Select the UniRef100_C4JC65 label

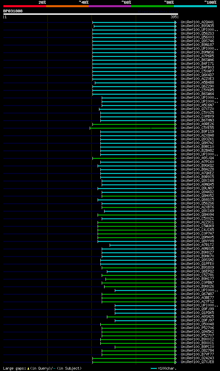coord(197,230)
